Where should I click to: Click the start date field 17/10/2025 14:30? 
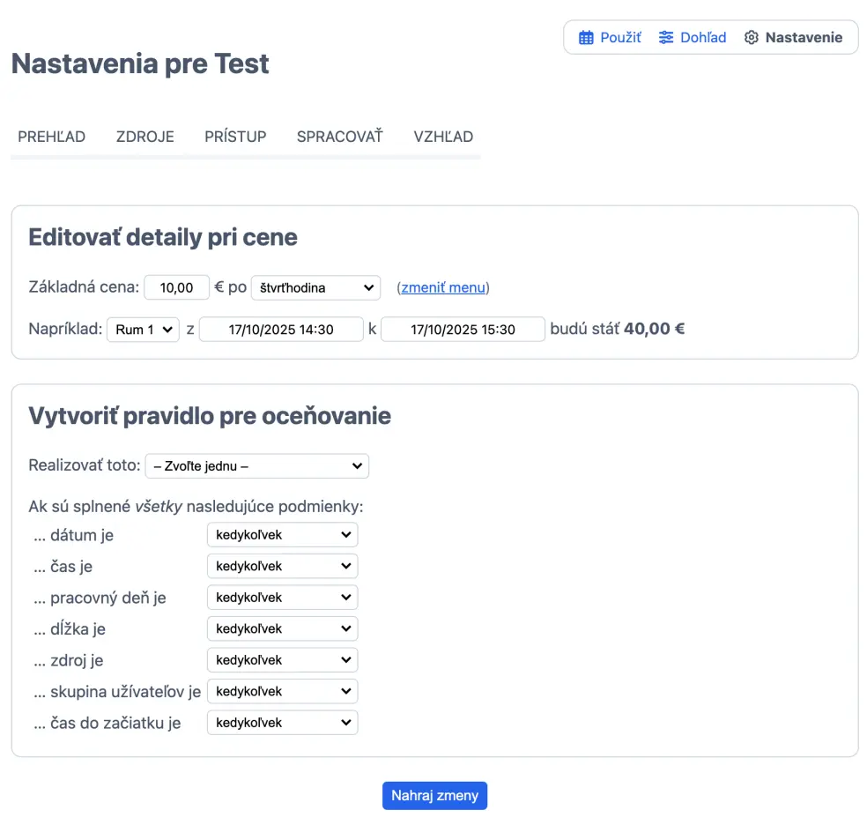281,330
